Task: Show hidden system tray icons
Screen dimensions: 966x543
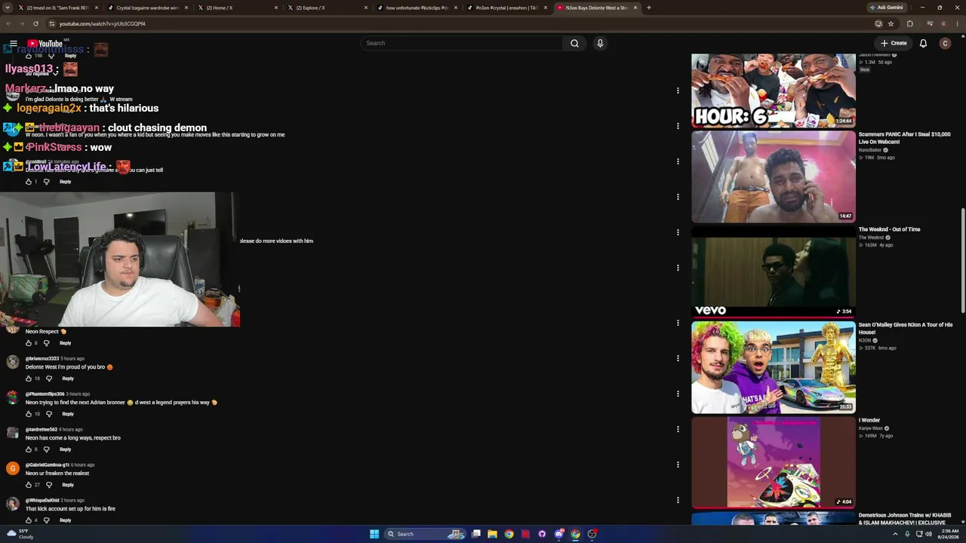Action: click(x=896, y=534)
